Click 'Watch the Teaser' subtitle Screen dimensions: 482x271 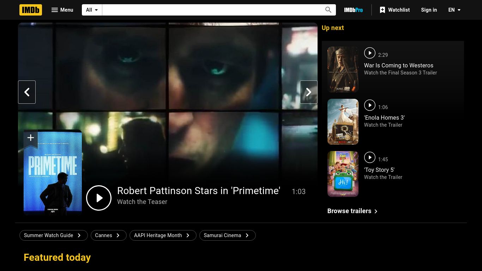[142, 202]
